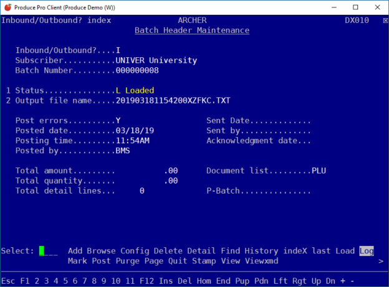This screenshot has width=389, height=287.
Task: Click the ARCHER header text
Action: [192, 21]
